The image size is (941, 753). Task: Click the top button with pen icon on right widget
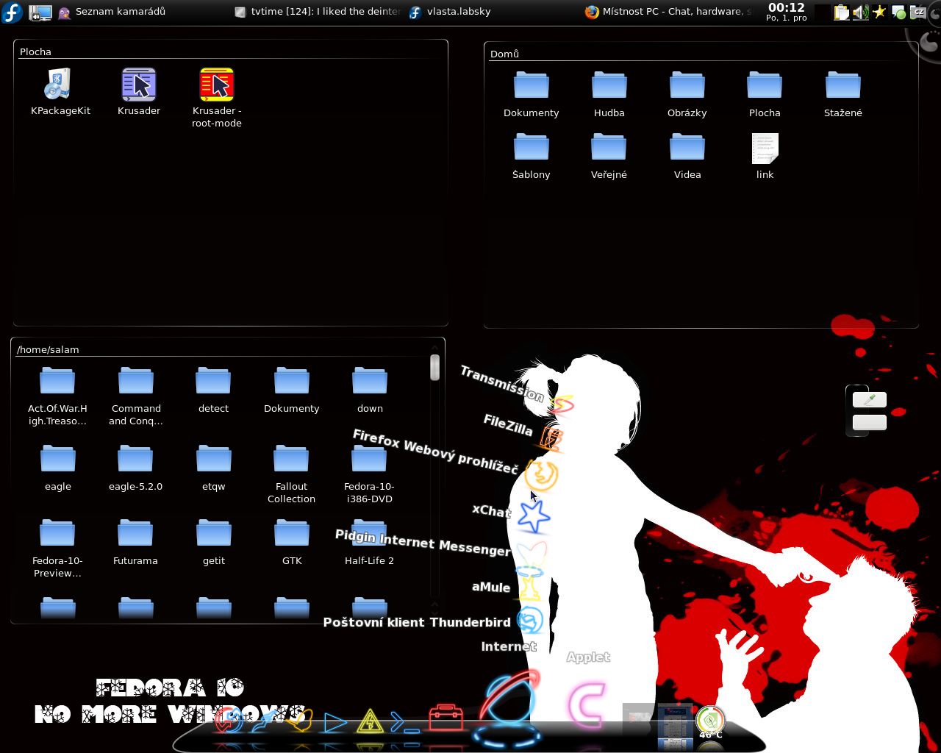click(870, 399)
